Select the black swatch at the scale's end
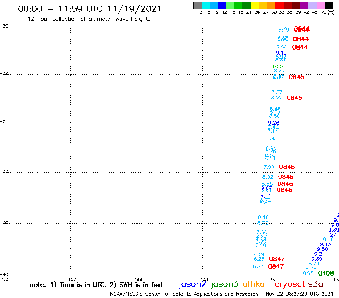 click(329, 6)
